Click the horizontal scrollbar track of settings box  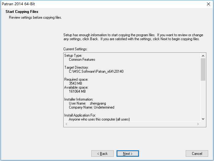point(132,124)
